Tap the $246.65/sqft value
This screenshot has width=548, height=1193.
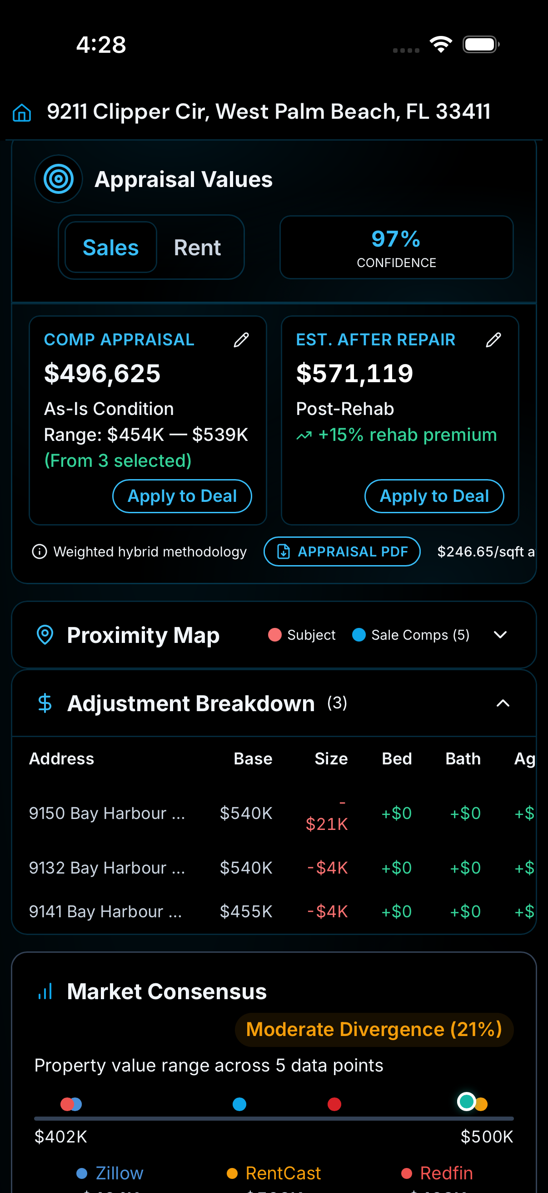click(x=486, y=551)
